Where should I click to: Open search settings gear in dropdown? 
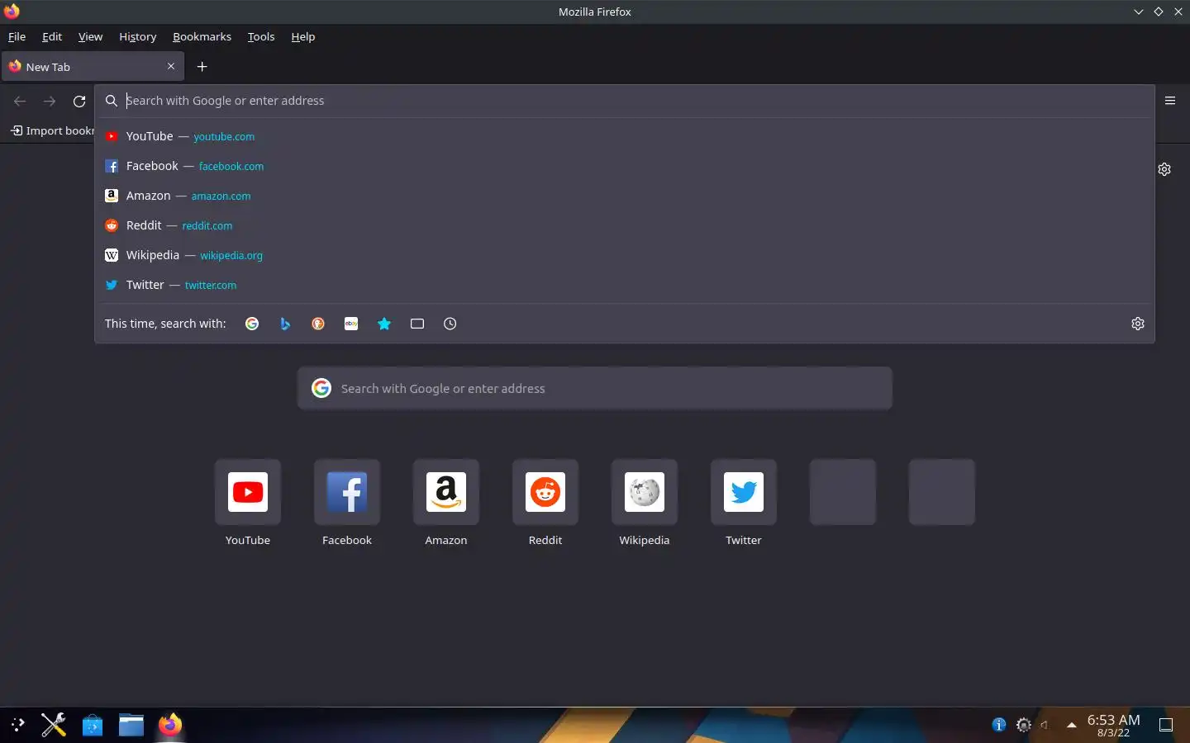coord(1138,324)
